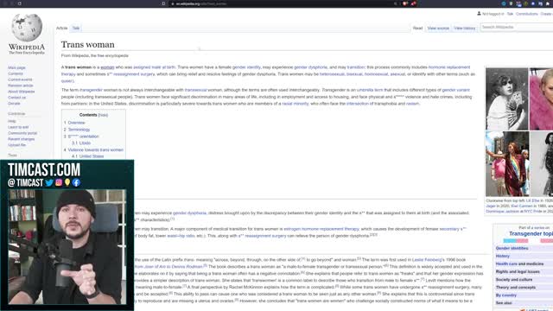Screen dimensions: 553x311
Task: Open the View source tab
Action: [x=438, y=29]
